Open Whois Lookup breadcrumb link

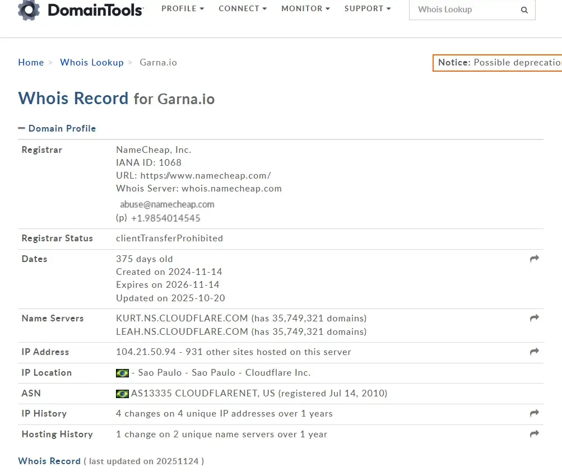point(92,62)
